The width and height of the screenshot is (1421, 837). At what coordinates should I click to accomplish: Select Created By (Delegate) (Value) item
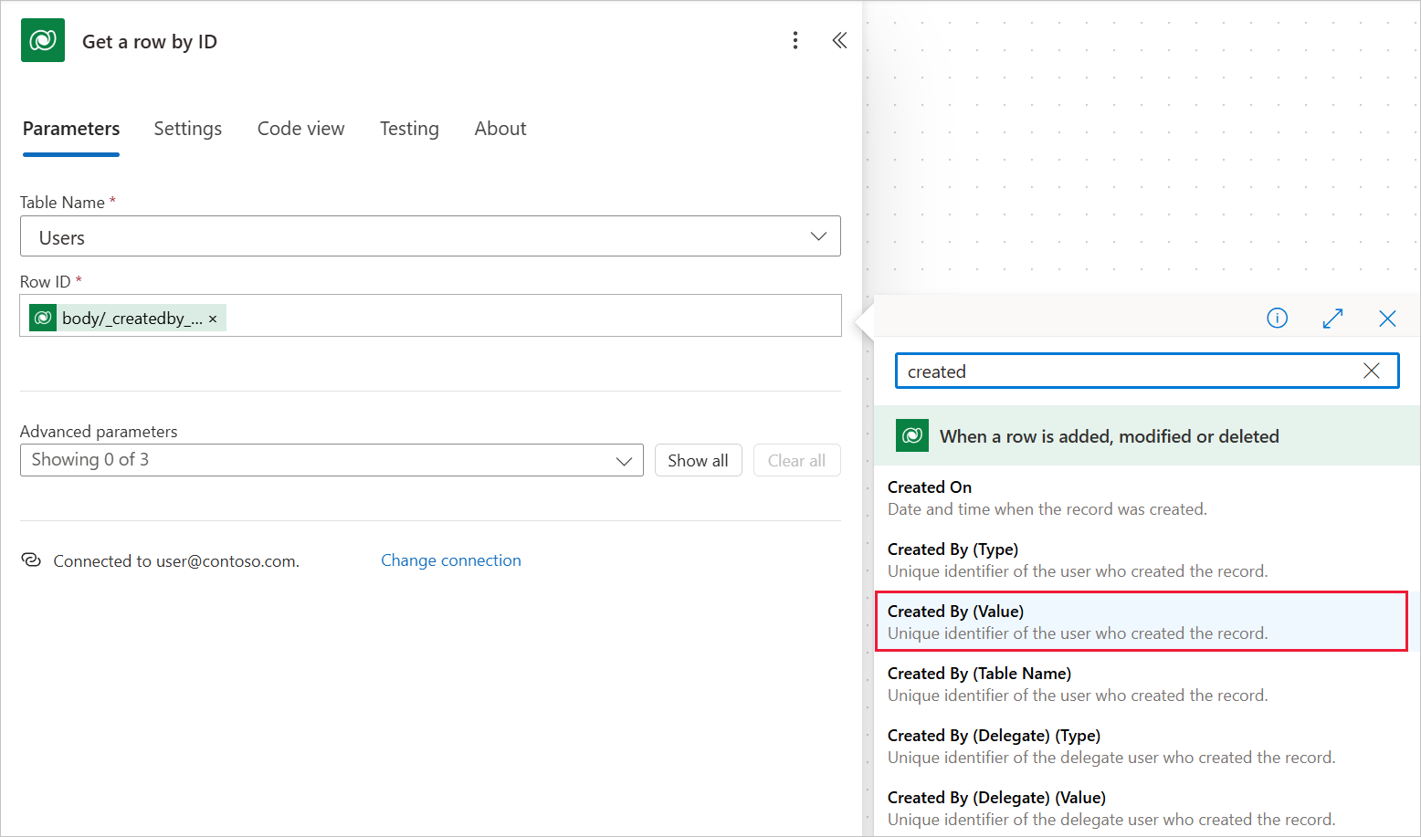(1142, 809)
